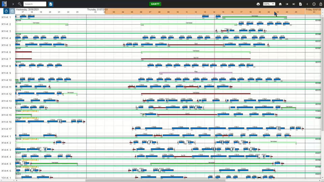Click hour 09 on Thursday's timeline

point(168,12)
